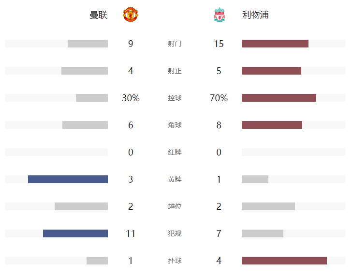The image size is (352, 279).
Task: Click Liverpool's 15 shots value
Action: click(219, 44)
